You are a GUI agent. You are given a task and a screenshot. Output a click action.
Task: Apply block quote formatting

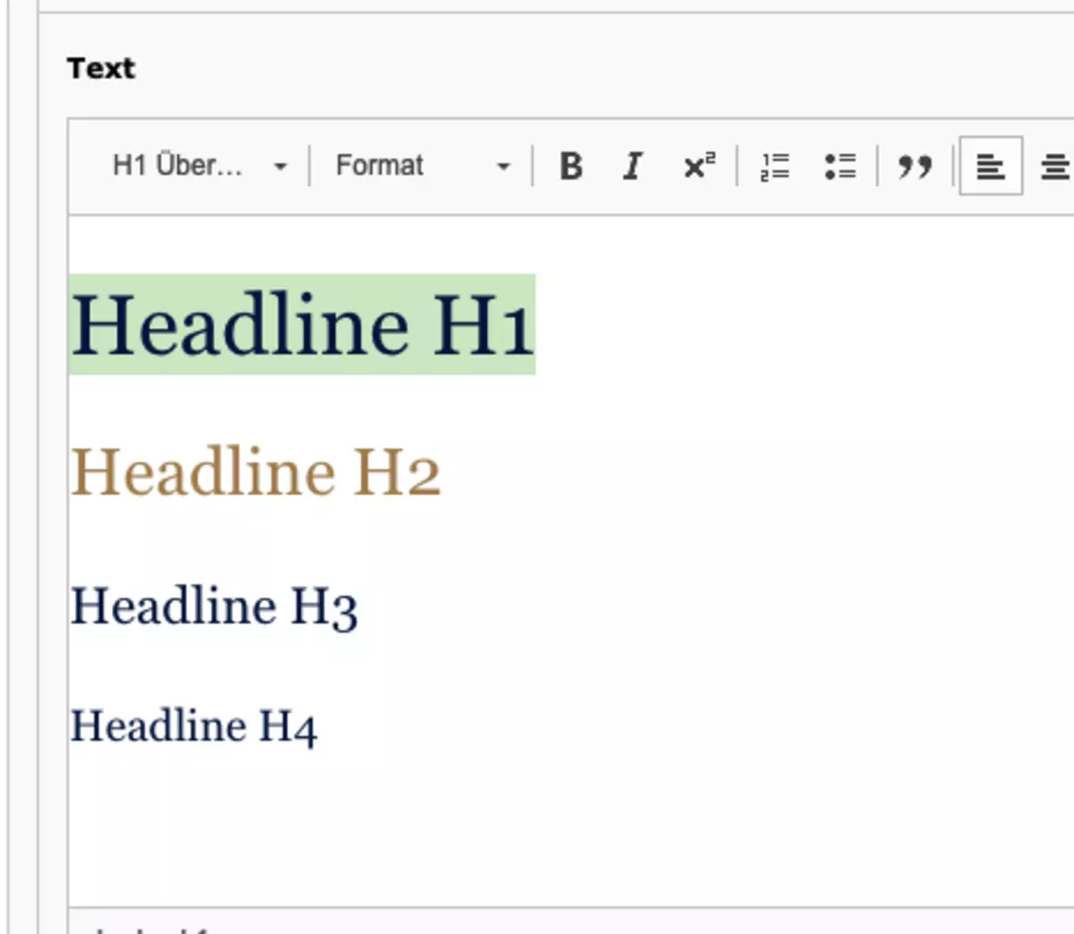click(915, 166)
